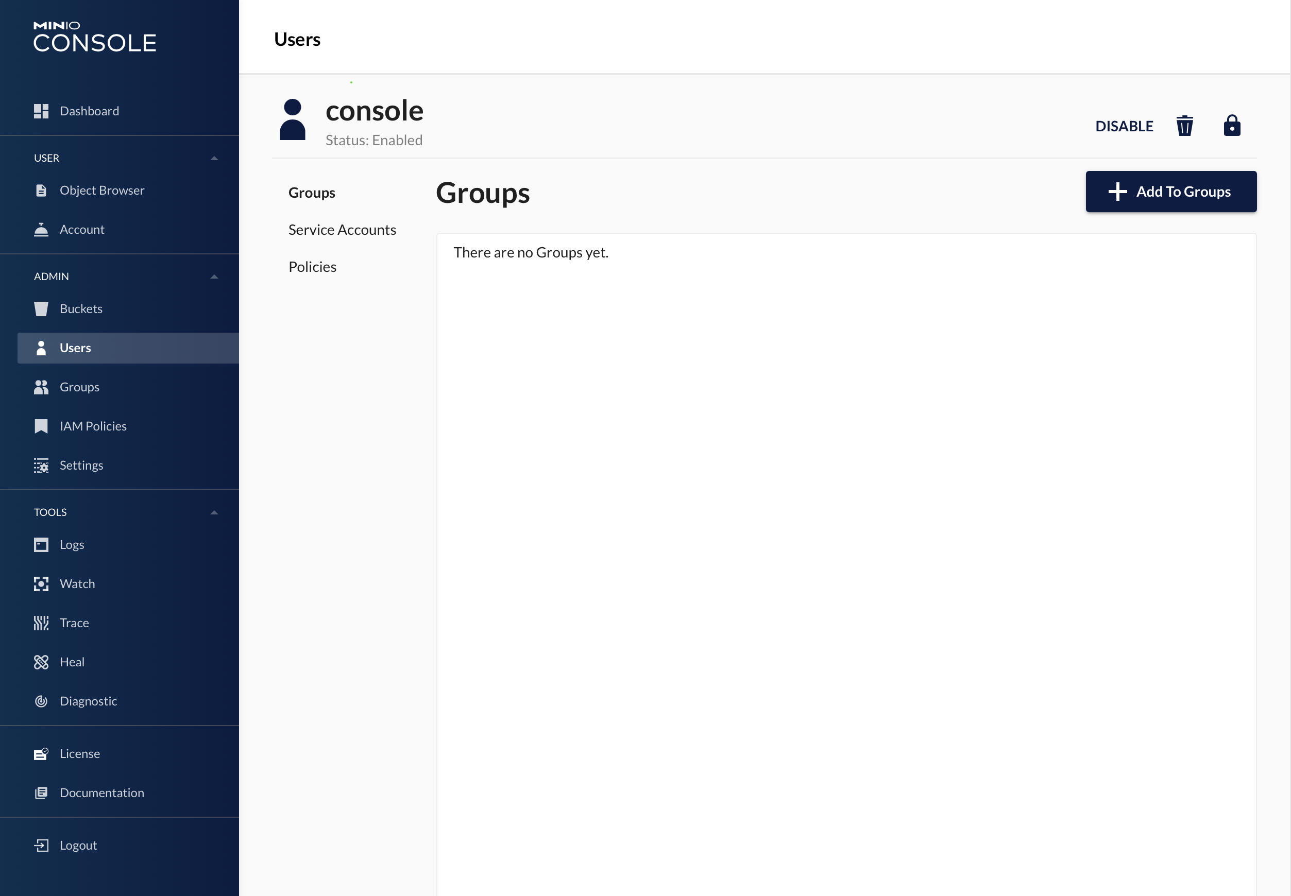The width and height of the screenshot is (1291, 896).
Task: Open Groups in admin sidebar
Action: [79, 387]
